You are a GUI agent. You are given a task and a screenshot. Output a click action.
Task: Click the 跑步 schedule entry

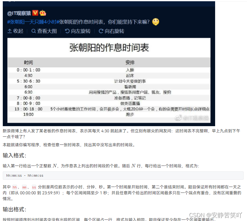(130, 114)
